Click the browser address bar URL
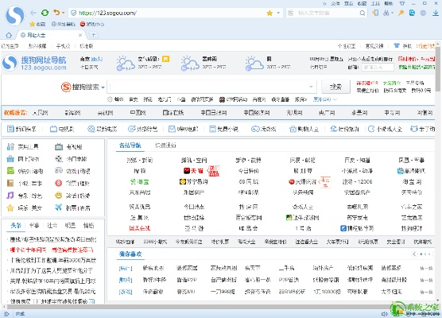 click(x=107, y=13)
